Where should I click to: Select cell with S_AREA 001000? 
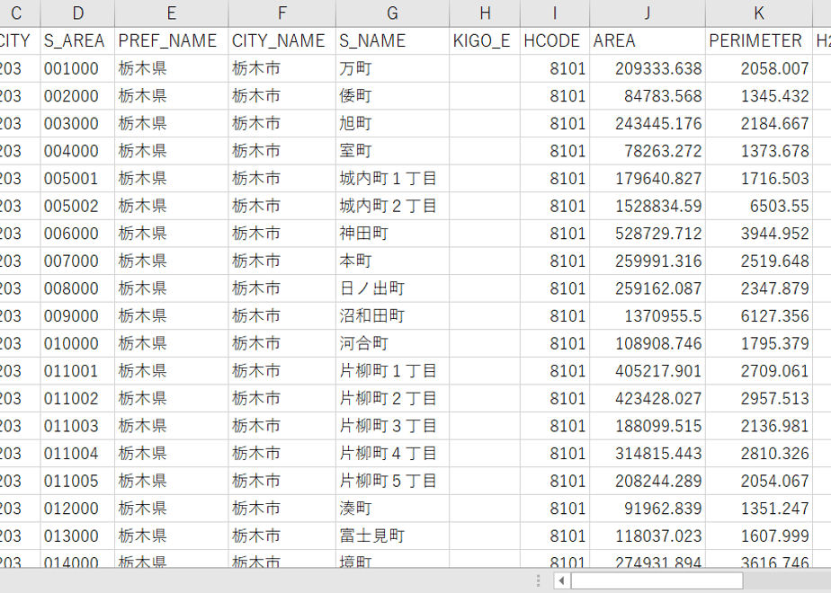77,68
